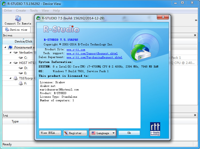The height and width of the screenshot is (149, 200).
Task: Close the About R-STUDIO dialog
Action: coord(163,17)
